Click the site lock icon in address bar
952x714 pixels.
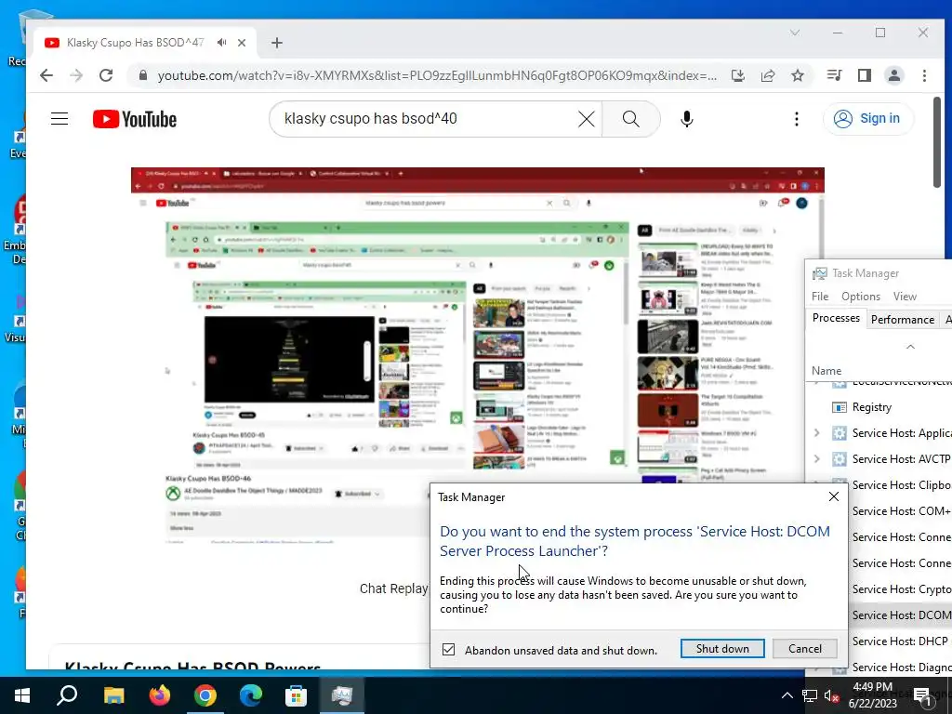142,75
